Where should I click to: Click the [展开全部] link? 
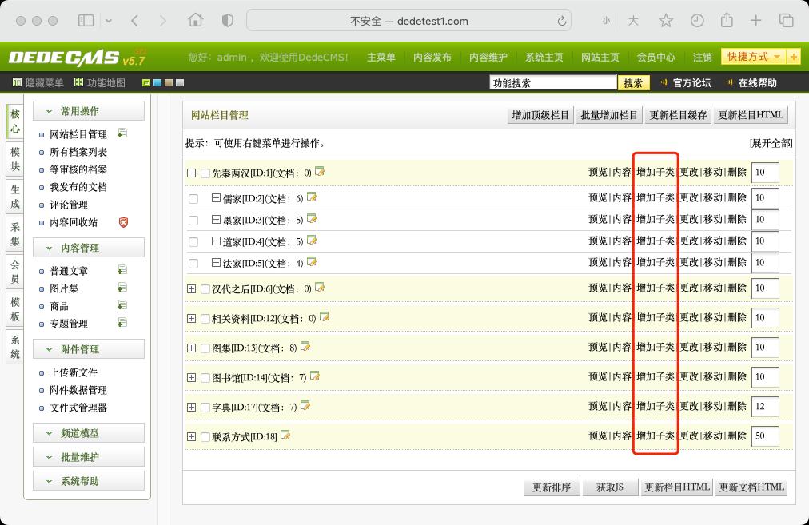pyautogui.click(x=771, y=143)
